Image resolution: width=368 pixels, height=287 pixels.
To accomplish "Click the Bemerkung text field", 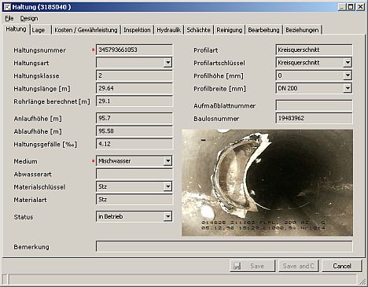I will [x=224, y=247].
